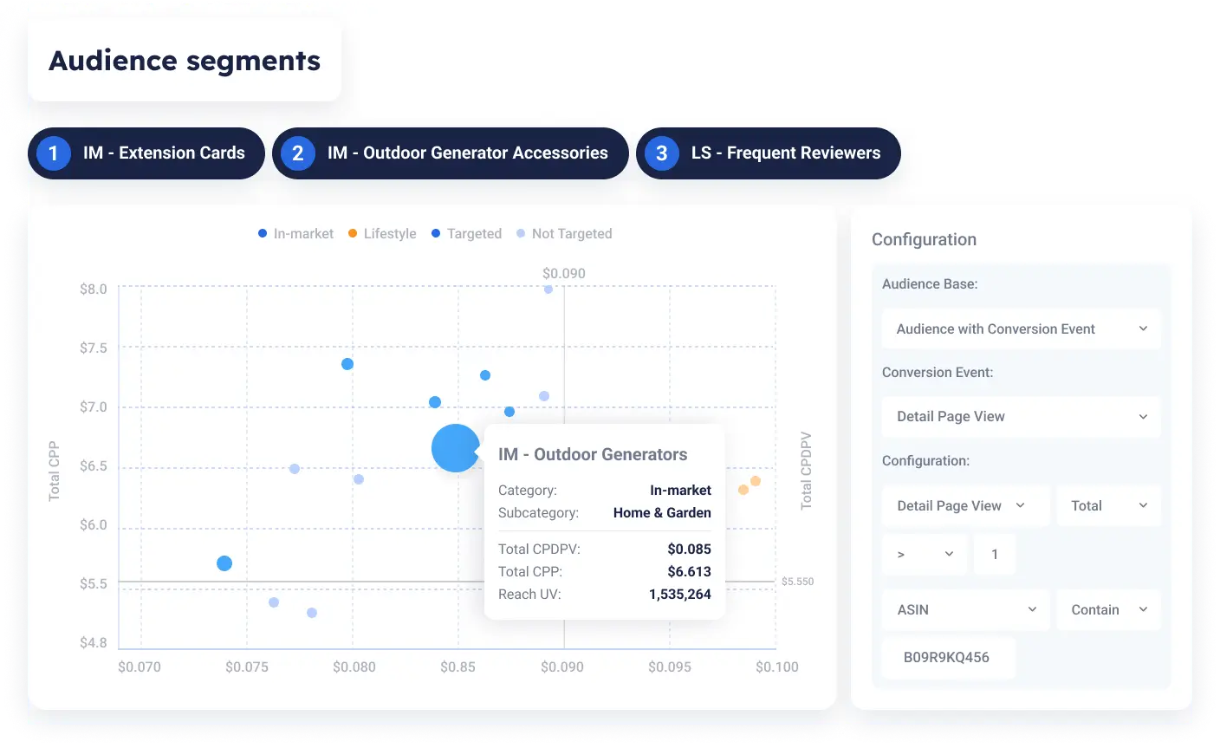The width and height of the screenshot is (1220, 748).
Task: Click the number 2 badge icon
Action: 298,153
